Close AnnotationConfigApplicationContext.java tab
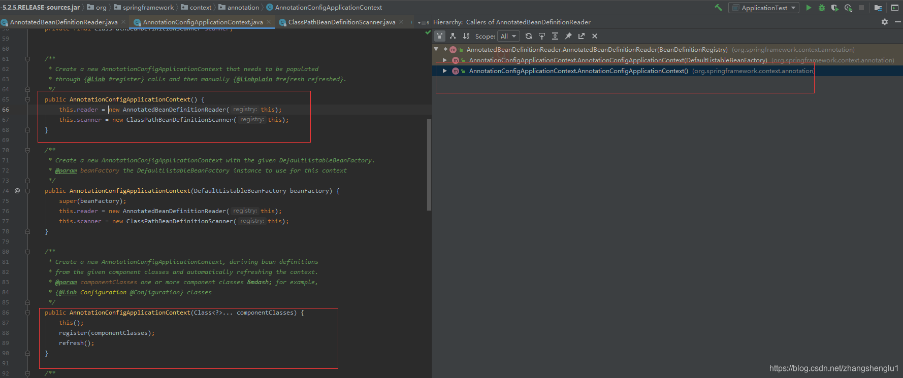Viewport: 903px width, 378px height. [x=269, y=22]
